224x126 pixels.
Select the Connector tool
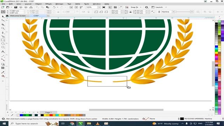click(3, 60)
